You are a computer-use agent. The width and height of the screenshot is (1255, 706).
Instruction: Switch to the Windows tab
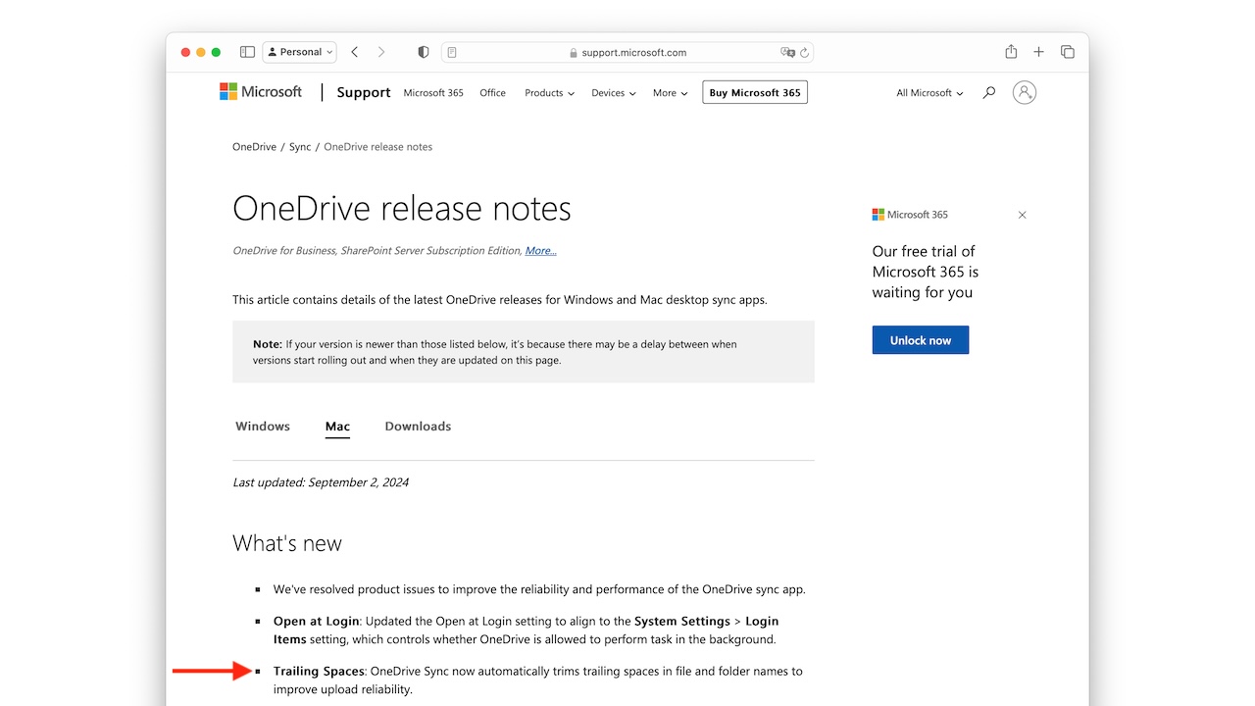(263, 427)
